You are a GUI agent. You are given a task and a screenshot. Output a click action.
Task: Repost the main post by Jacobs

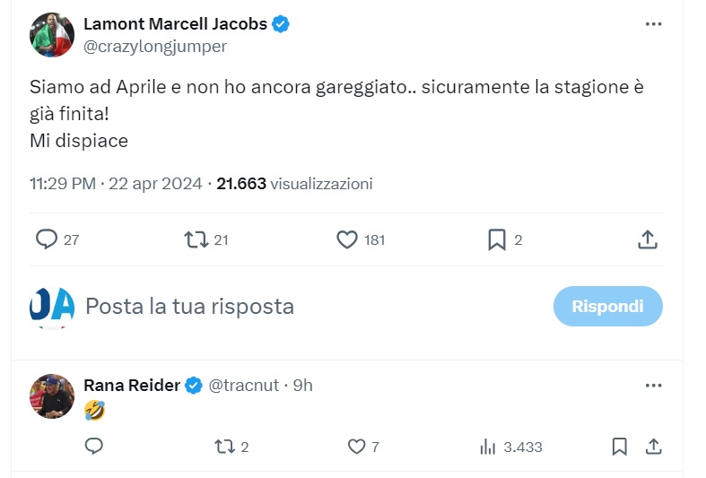click(x=196, y=239)
